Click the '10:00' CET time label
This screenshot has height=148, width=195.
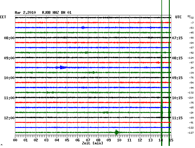[9, 78]
